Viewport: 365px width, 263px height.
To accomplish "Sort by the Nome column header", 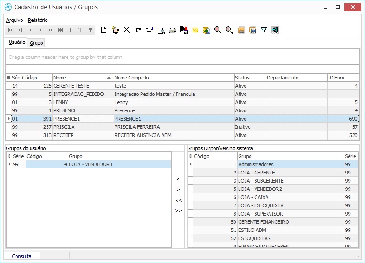I will [82, 78].
